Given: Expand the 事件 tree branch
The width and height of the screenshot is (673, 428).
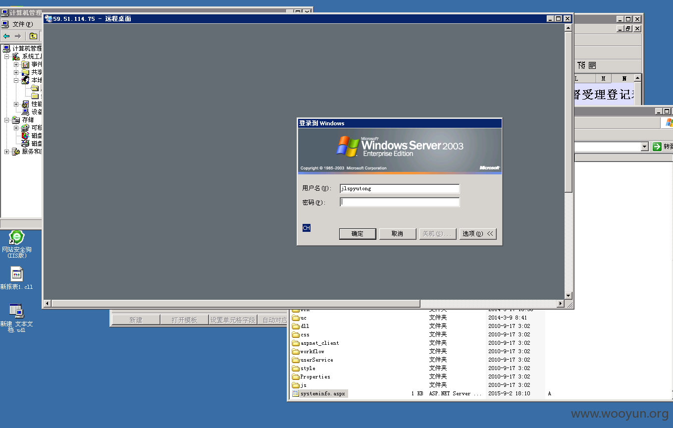Looking at the screenshot, I should 16,64.
